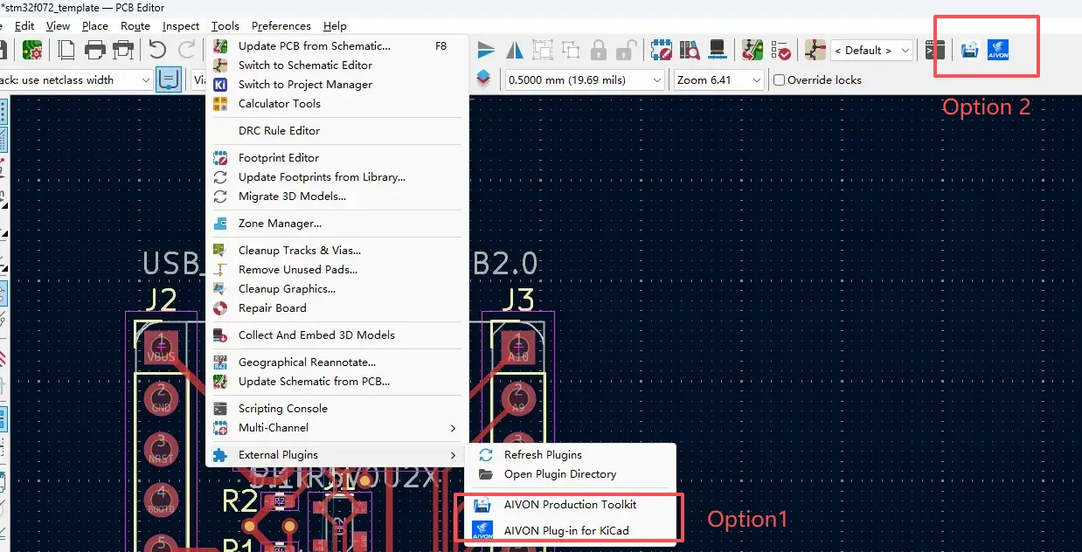
Task: Click Refresh Plugins in submenu
Action: coord(572,455)
